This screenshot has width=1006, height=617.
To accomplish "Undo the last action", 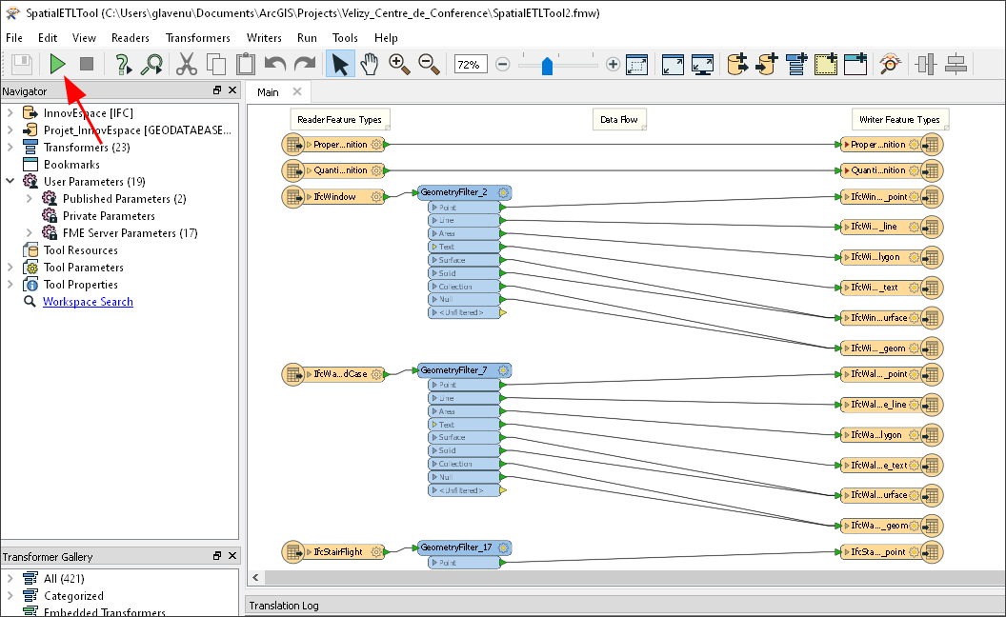I will pos(274,64).
